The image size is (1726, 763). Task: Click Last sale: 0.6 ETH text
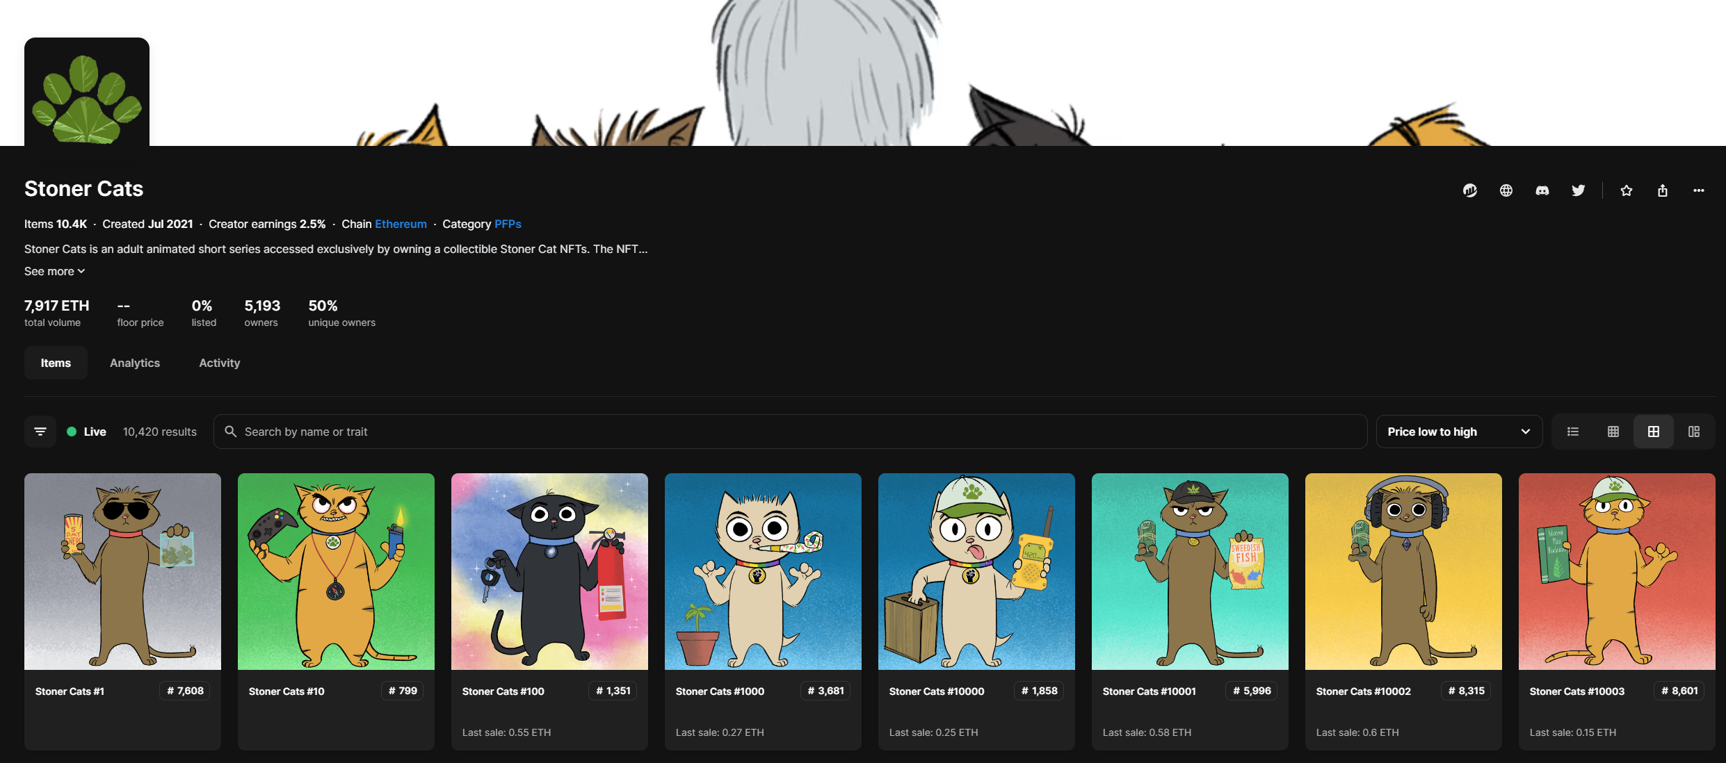coord(1357,732)
